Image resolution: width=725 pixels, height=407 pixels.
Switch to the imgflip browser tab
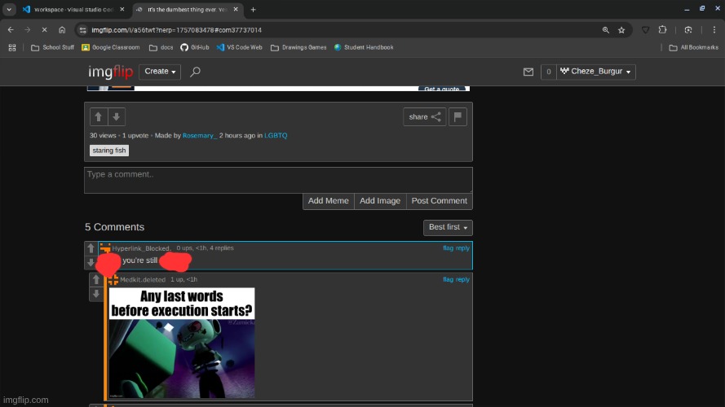click(x=188, y=10)
